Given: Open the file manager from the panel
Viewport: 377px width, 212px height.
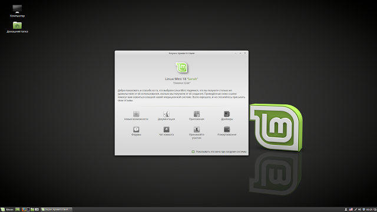Looking at the screenshot, I should [x=32, y=210].
